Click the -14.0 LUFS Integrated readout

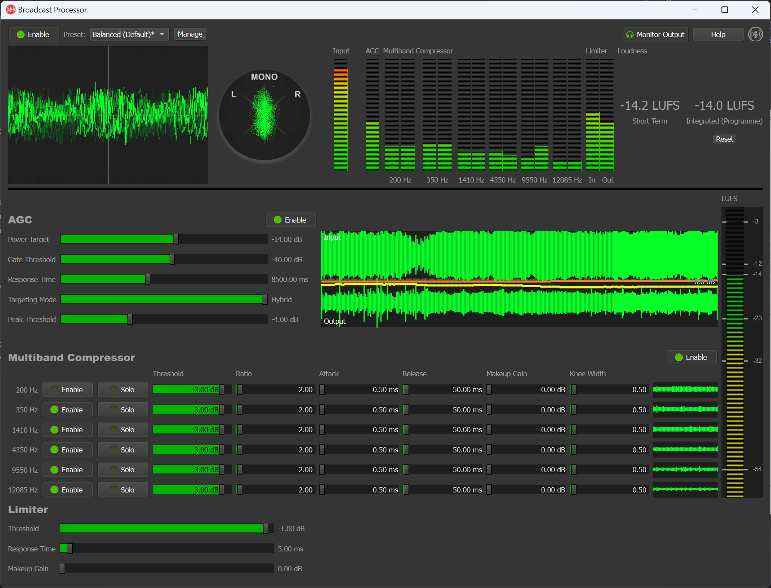click(725, 105)
